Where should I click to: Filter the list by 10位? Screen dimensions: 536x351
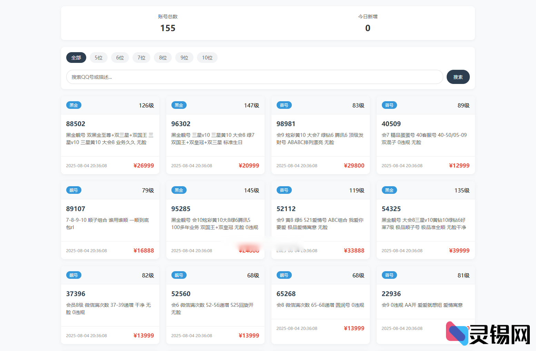(207, 58)
